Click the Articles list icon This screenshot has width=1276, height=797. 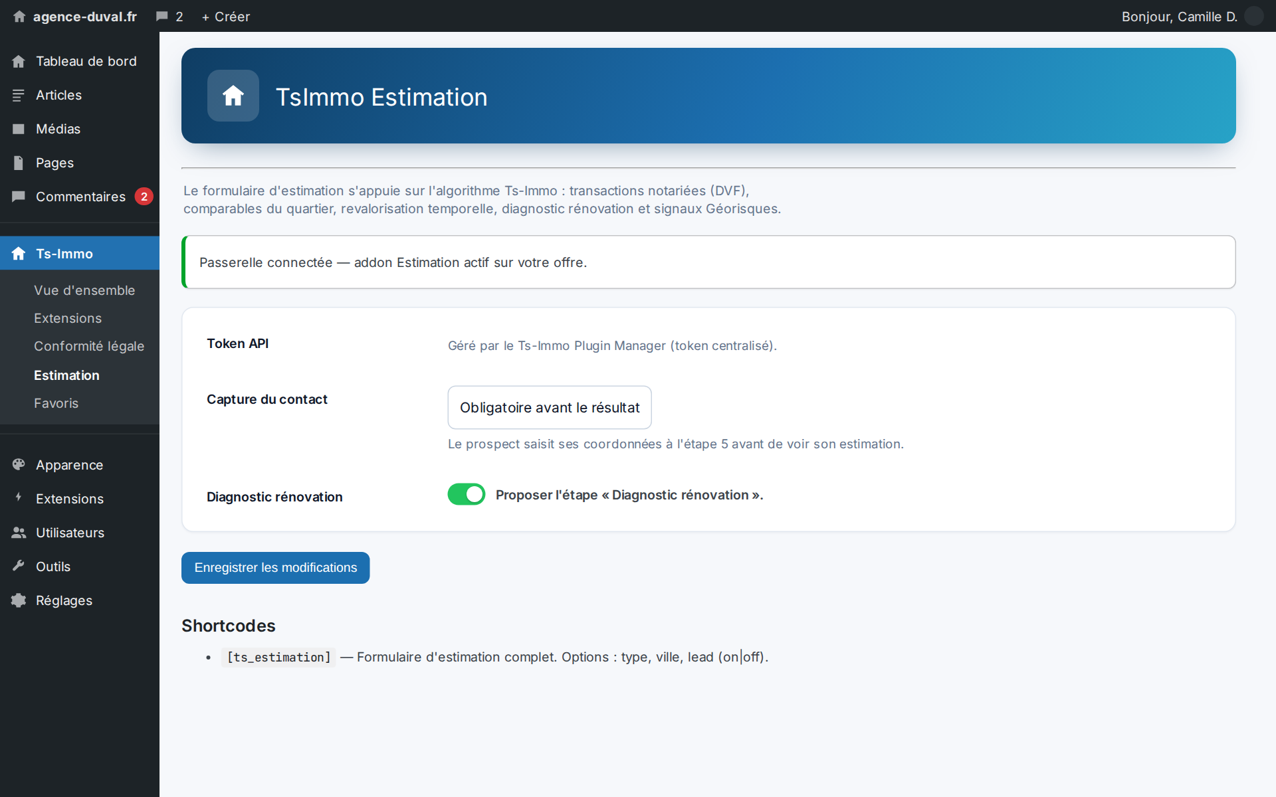point(19,95)
